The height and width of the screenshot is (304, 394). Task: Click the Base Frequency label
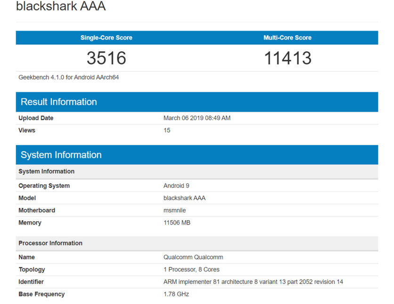pos(42,294)
